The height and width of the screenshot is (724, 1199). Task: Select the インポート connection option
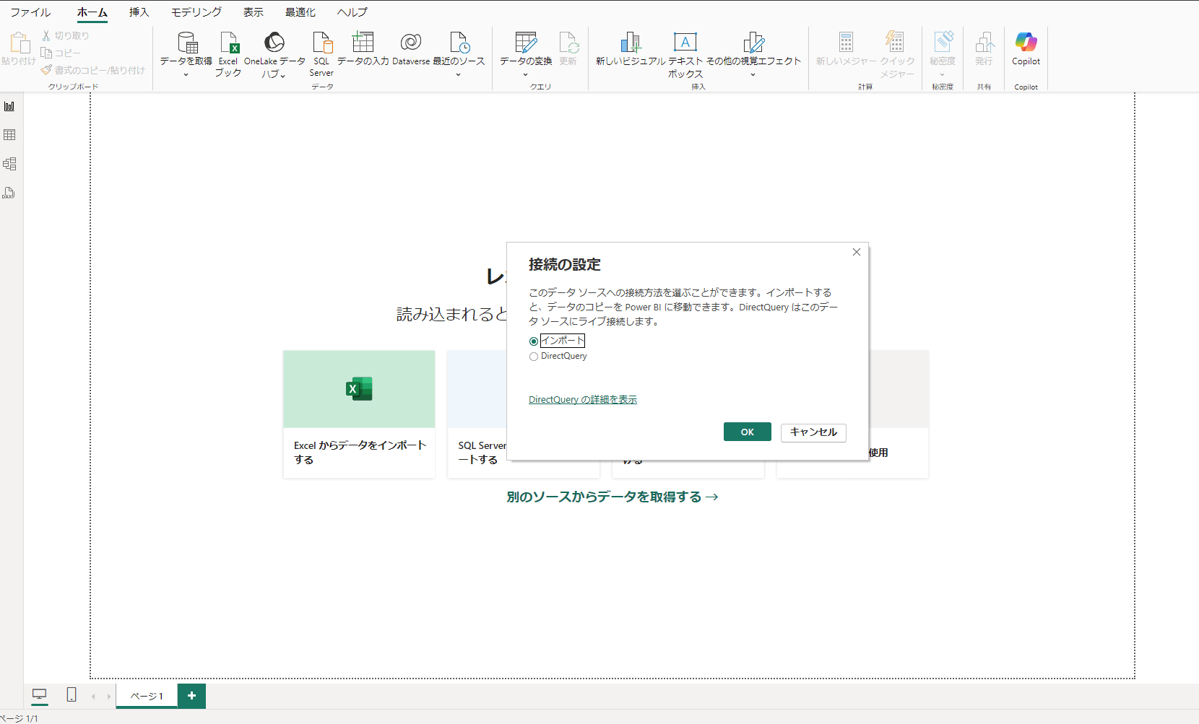click(x=533, y=341)
